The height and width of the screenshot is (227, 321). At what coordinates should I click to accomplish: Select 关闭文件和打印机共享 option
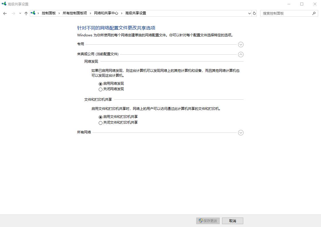(x=100, y=123)
